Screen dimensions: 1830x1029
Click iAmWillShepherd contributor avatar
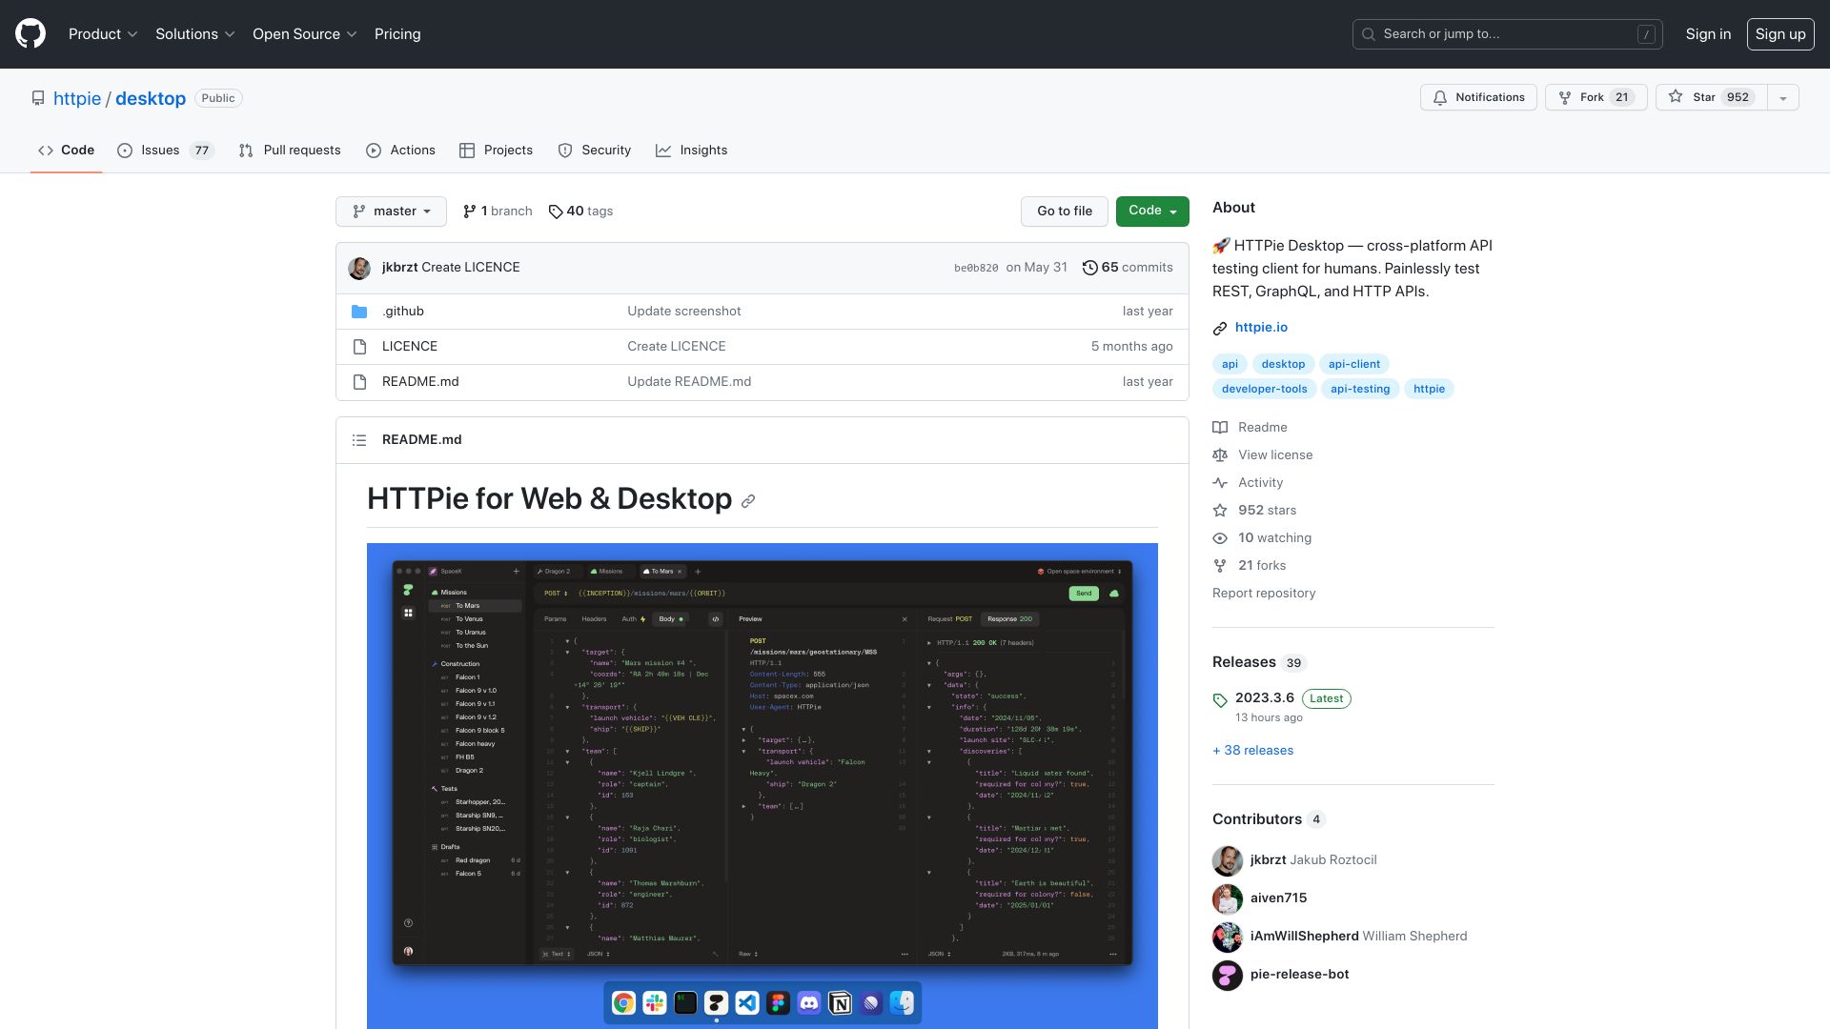1228,937
